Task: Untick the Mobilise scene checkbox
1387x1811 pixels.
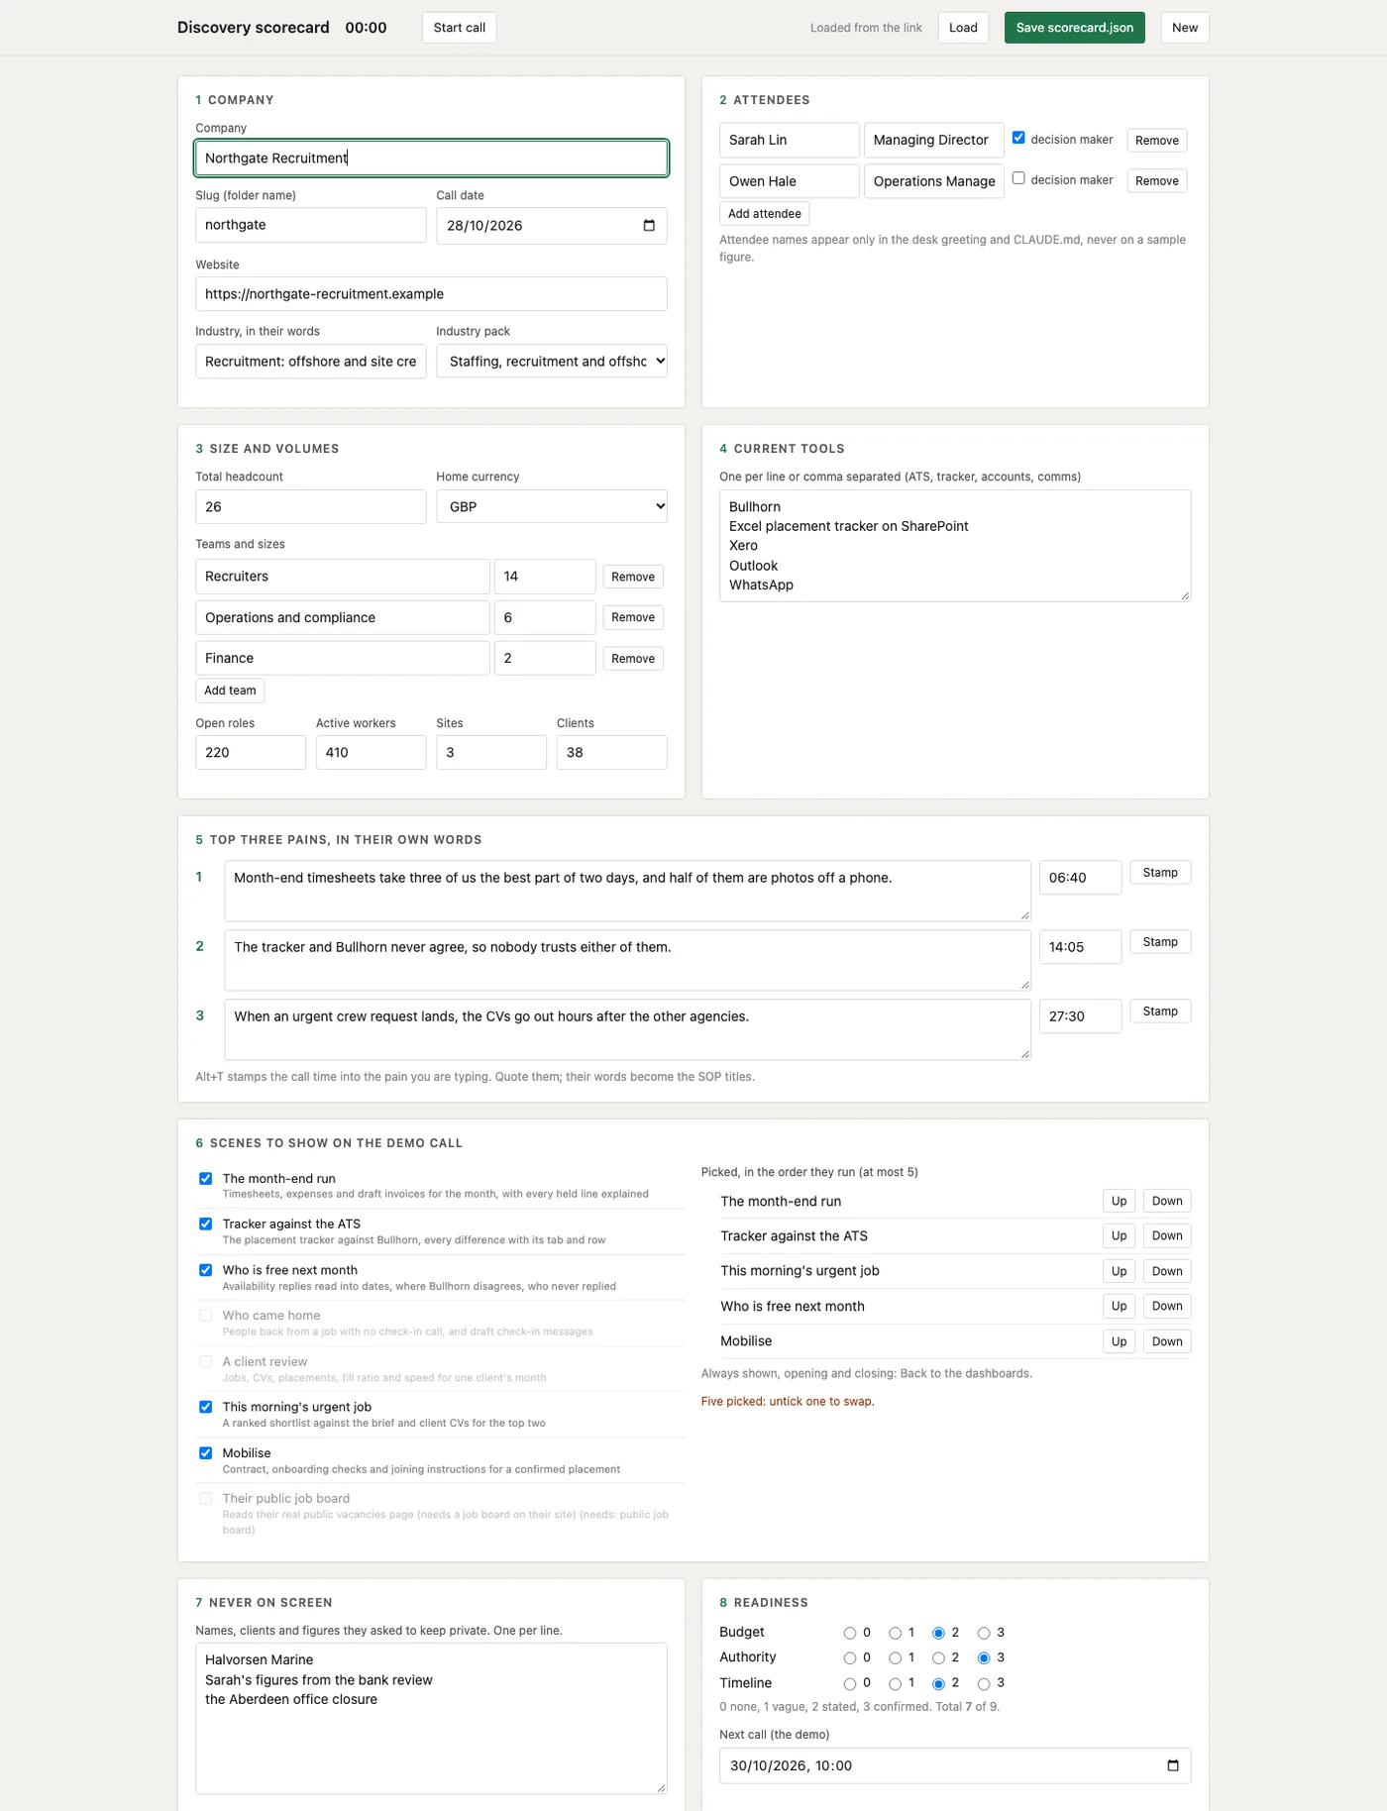Action: point(205,1453)
